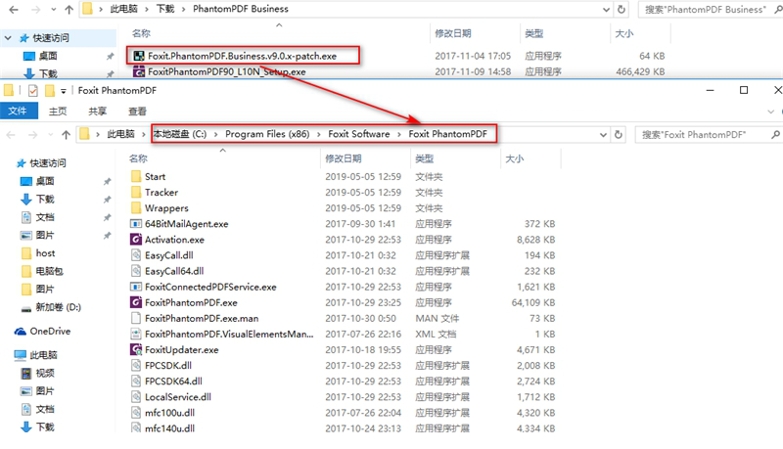Expand the ribbon using the chevron

coord(771,112)
